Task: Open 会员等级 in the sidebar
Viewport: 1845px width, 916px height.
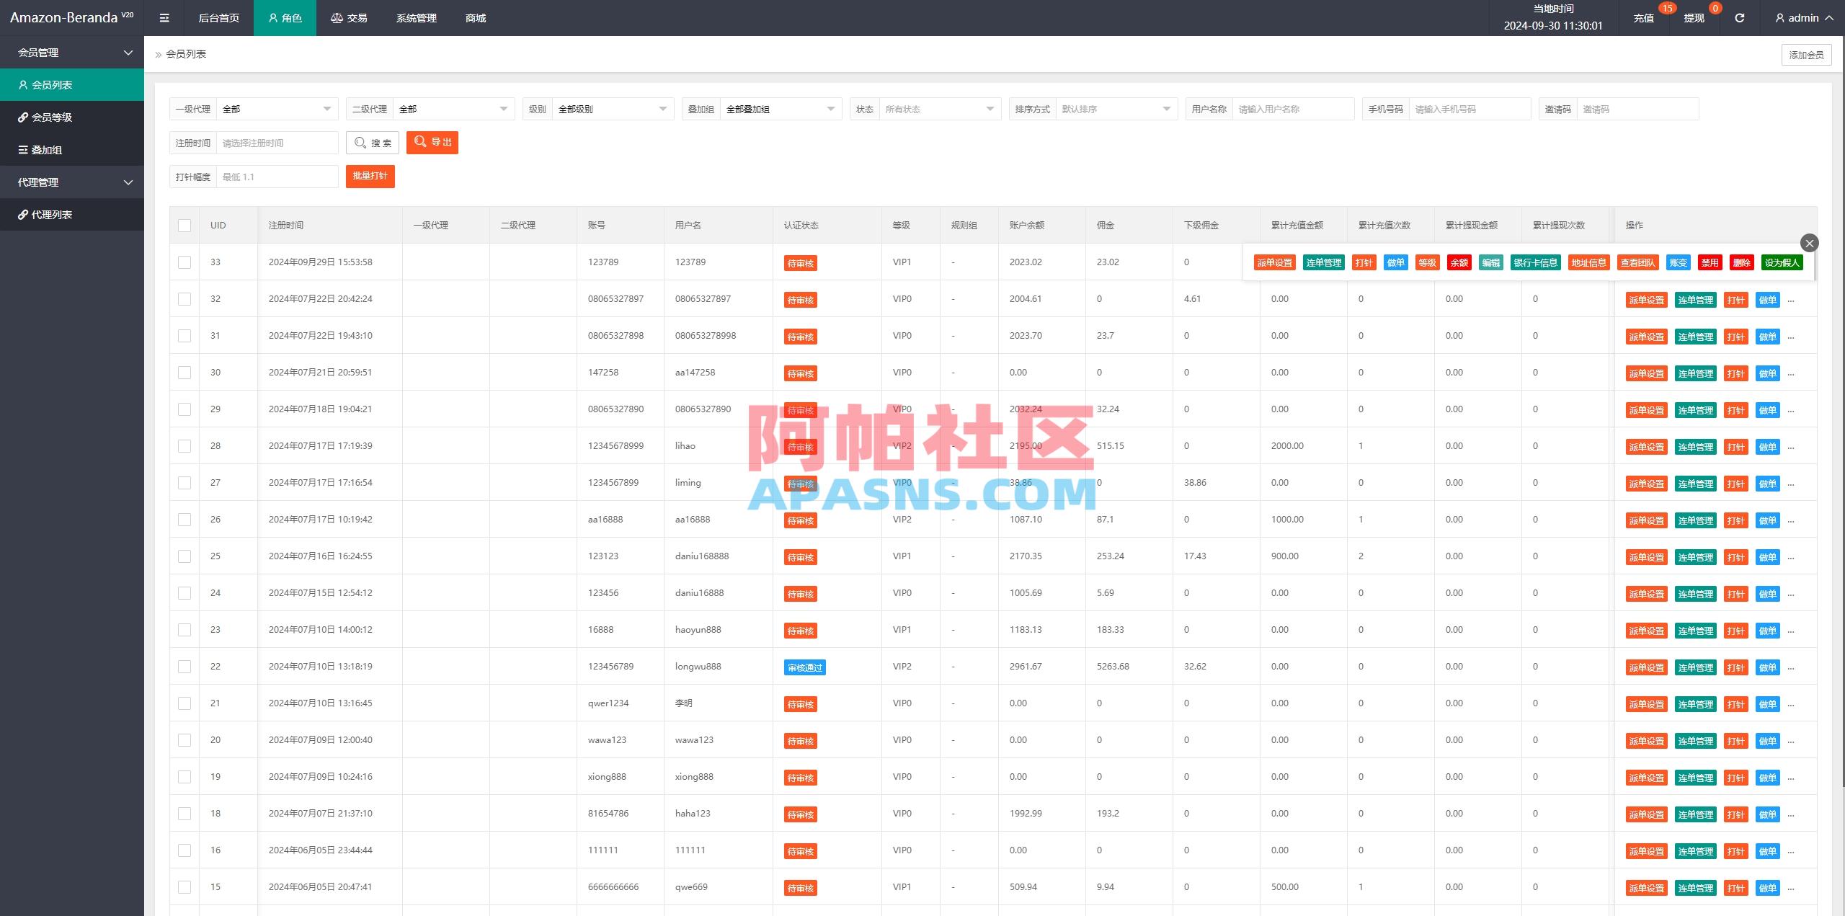Action: [52, 117]
